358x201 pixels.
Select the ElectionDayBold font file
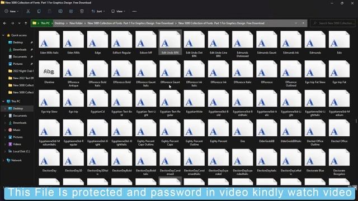(x=122, y=160)
